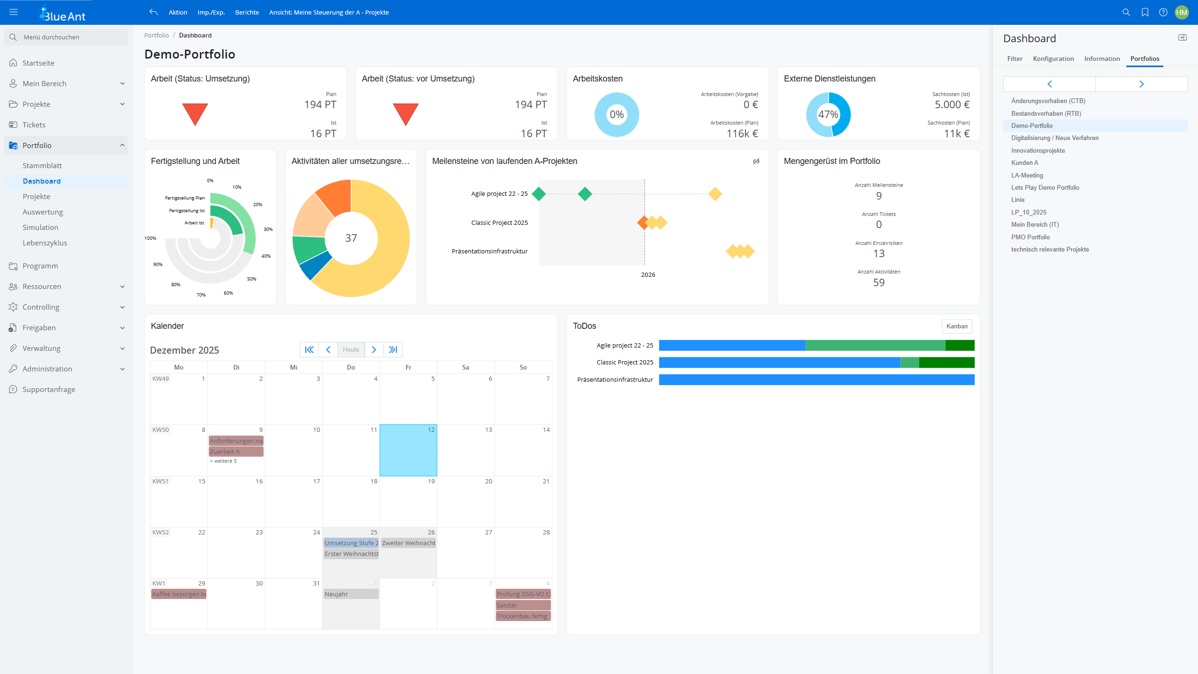
Task: Open the HM user avatar menu
Action: coord(1182,12)
